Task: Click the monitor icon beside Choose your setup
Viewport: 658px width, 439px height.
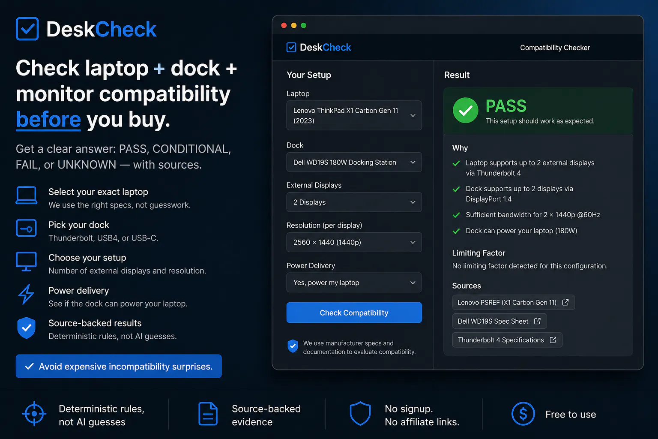Action: point(26,262)
